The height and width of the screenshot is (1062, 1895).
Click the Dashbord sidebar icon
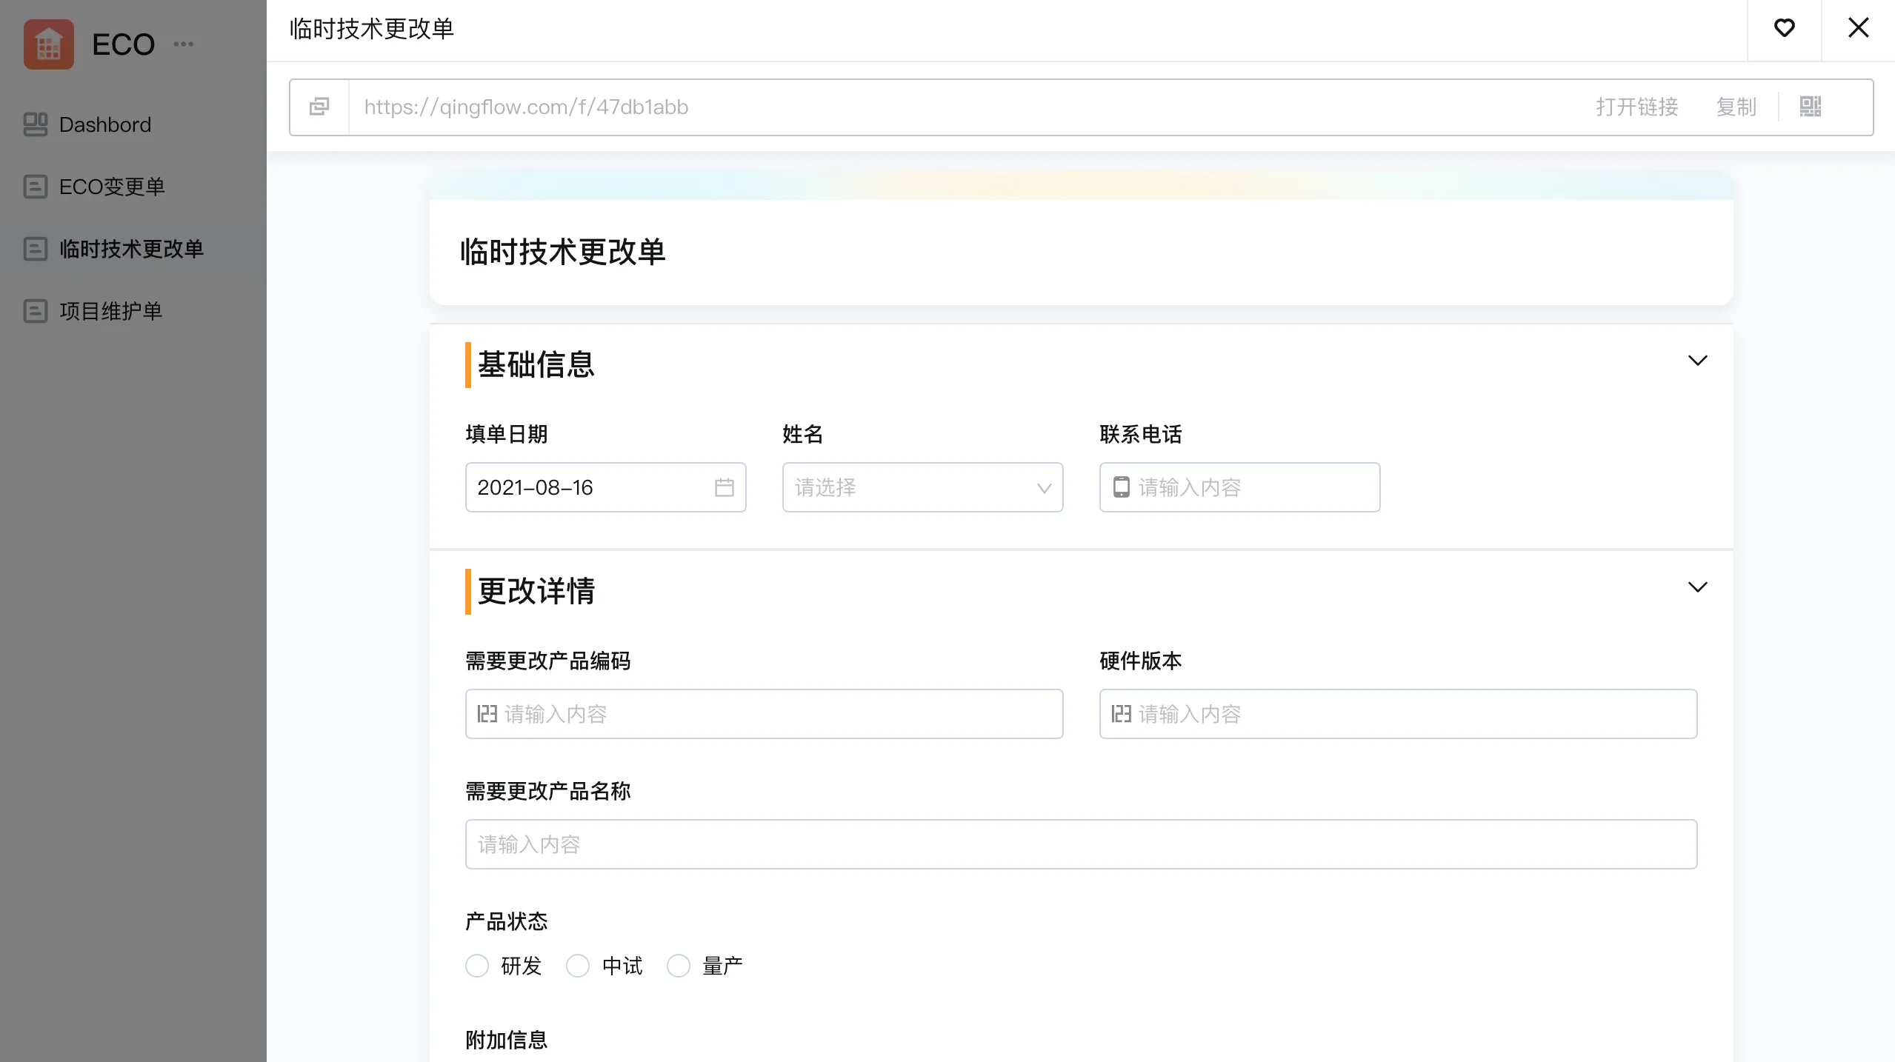click(35, 124)
